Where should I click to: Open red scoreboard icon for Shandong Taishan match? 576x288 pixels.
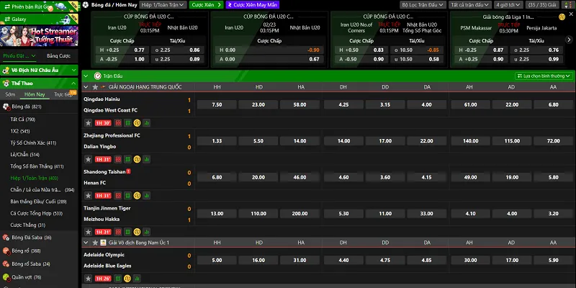click(118, 196)
